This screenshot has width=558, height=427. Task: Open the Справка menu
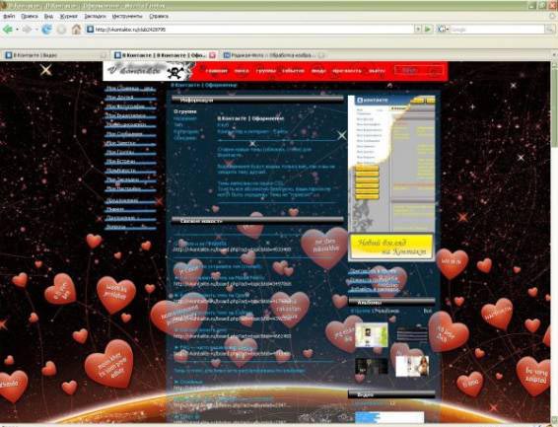point(159,17)
